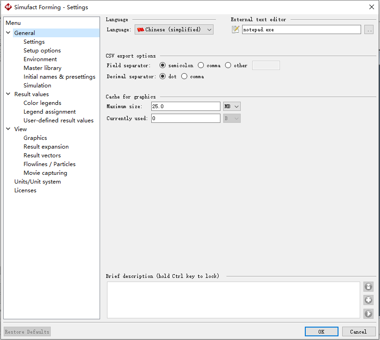Click the Currently used field showing 0
The image size is (380, 340).
(186, 119)
